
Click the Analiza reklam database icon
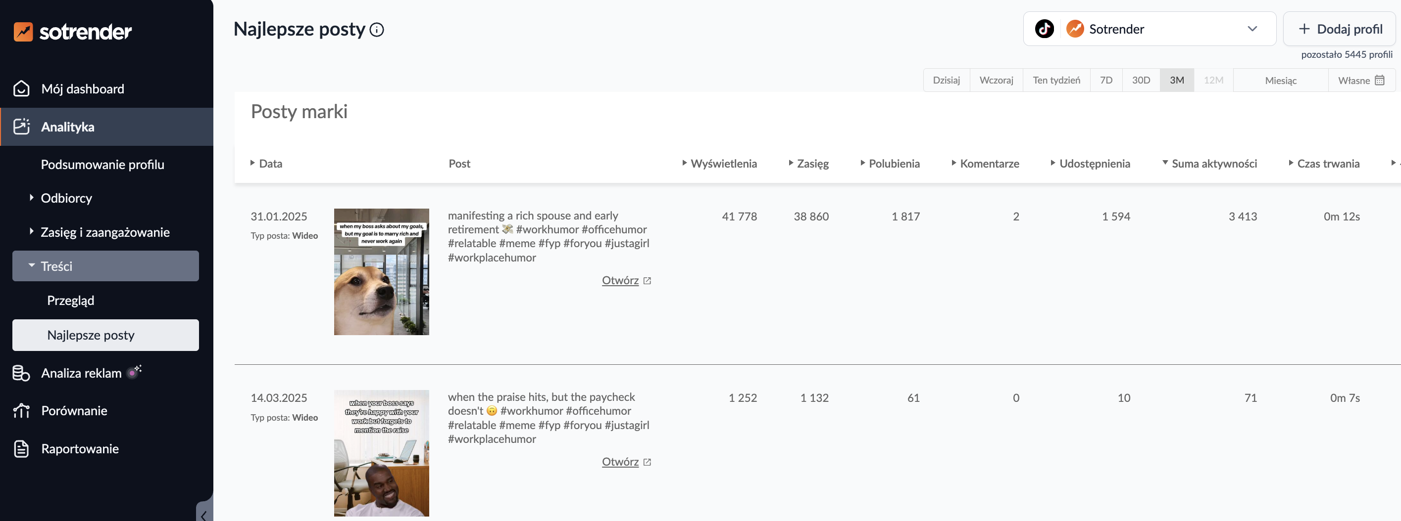click(x=21, y=373)
